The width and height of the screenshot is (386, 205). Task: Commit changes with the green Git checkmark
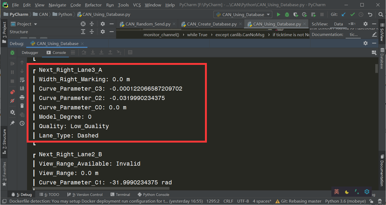click(x=352, y=14)
